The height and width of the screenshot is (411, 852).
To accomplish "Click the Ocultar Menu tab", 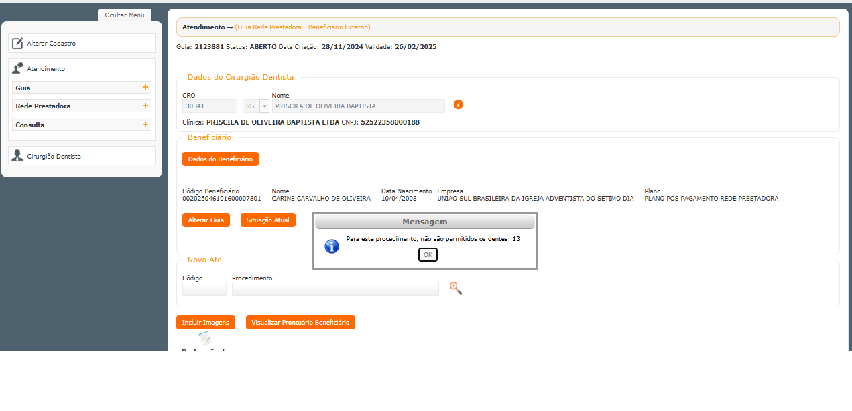I will tap(125, 15).
